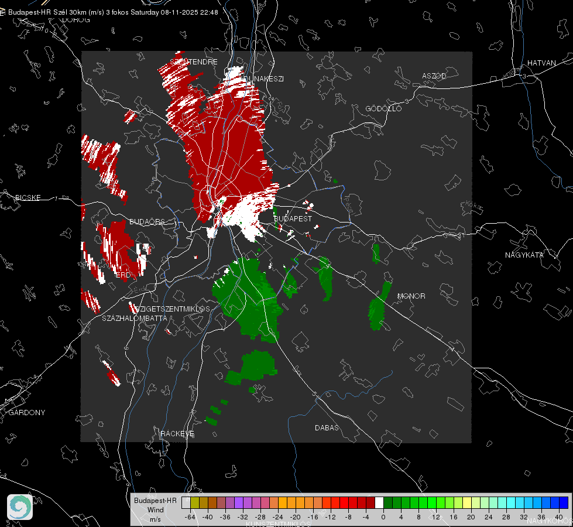
Task: Click the DOROG label on the map
Action: point(76,20)
